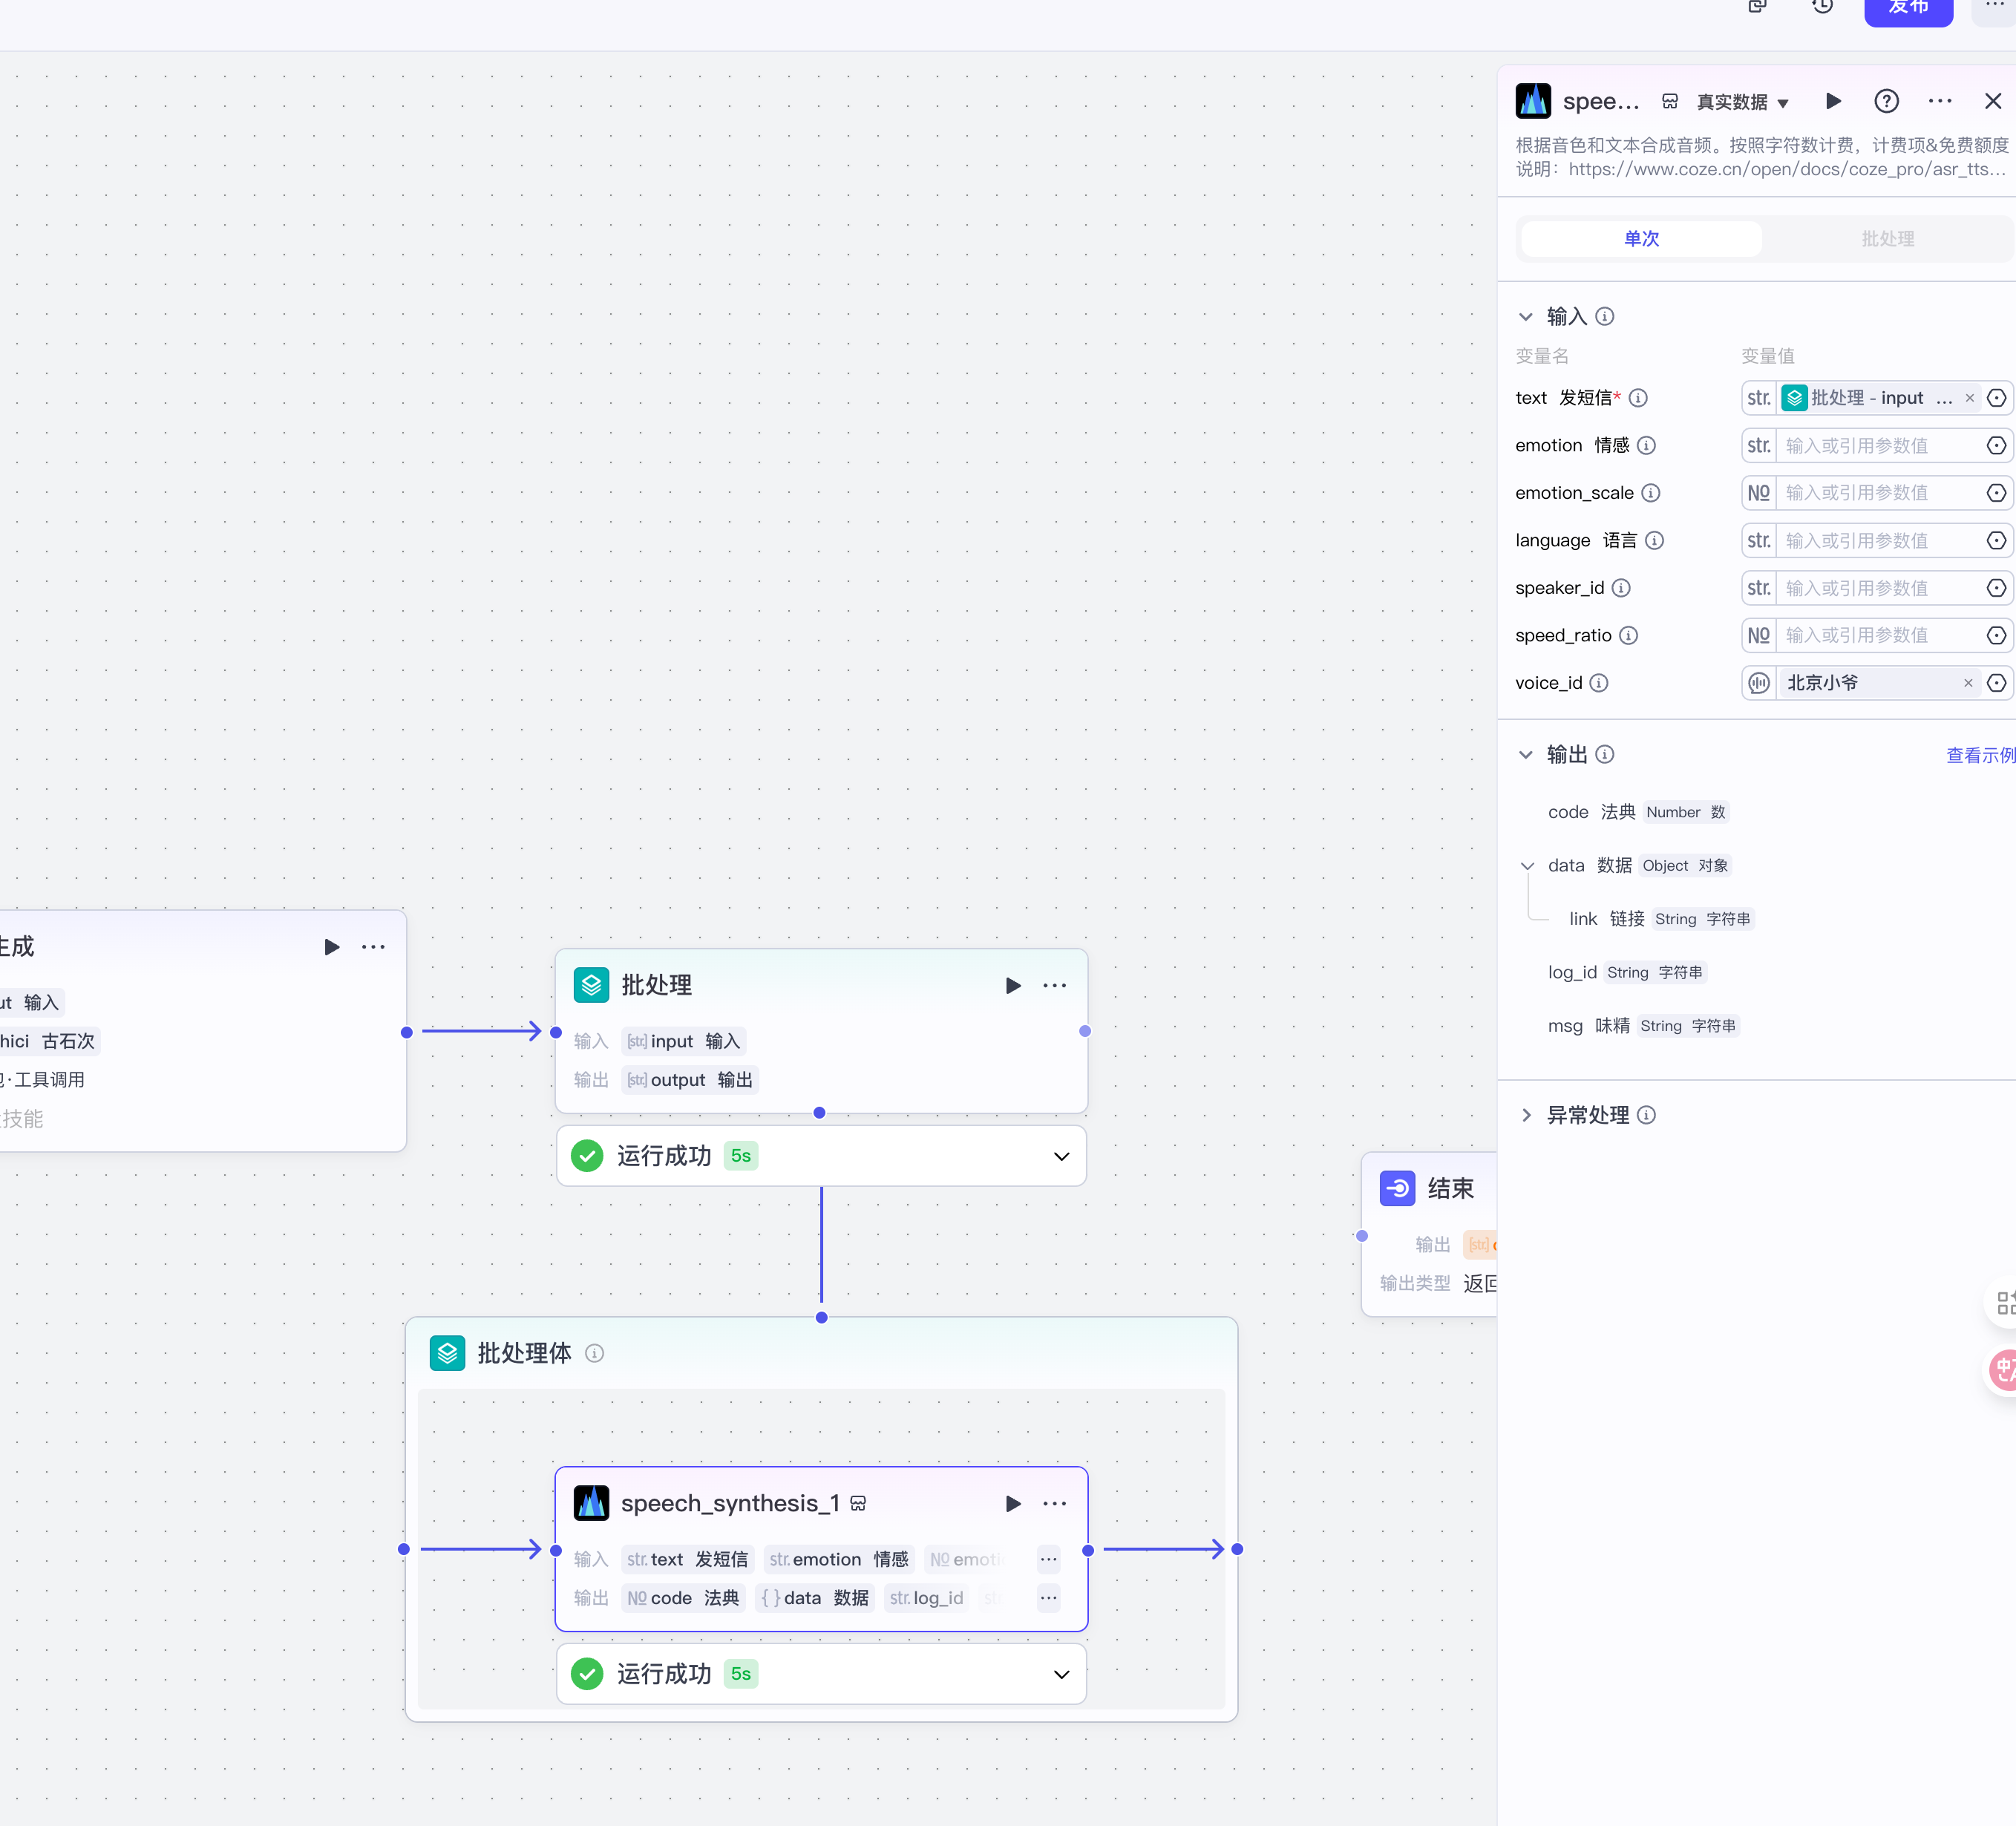Click the help question mark icon

click(x=1885, y=101)
